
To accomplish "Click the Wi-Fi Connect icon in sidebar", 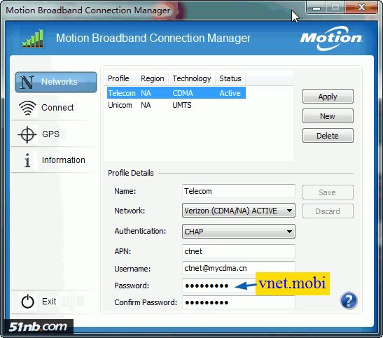I will point(27,108).
